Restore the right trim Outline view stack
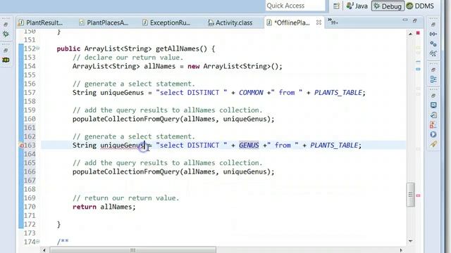 point(433,70)
